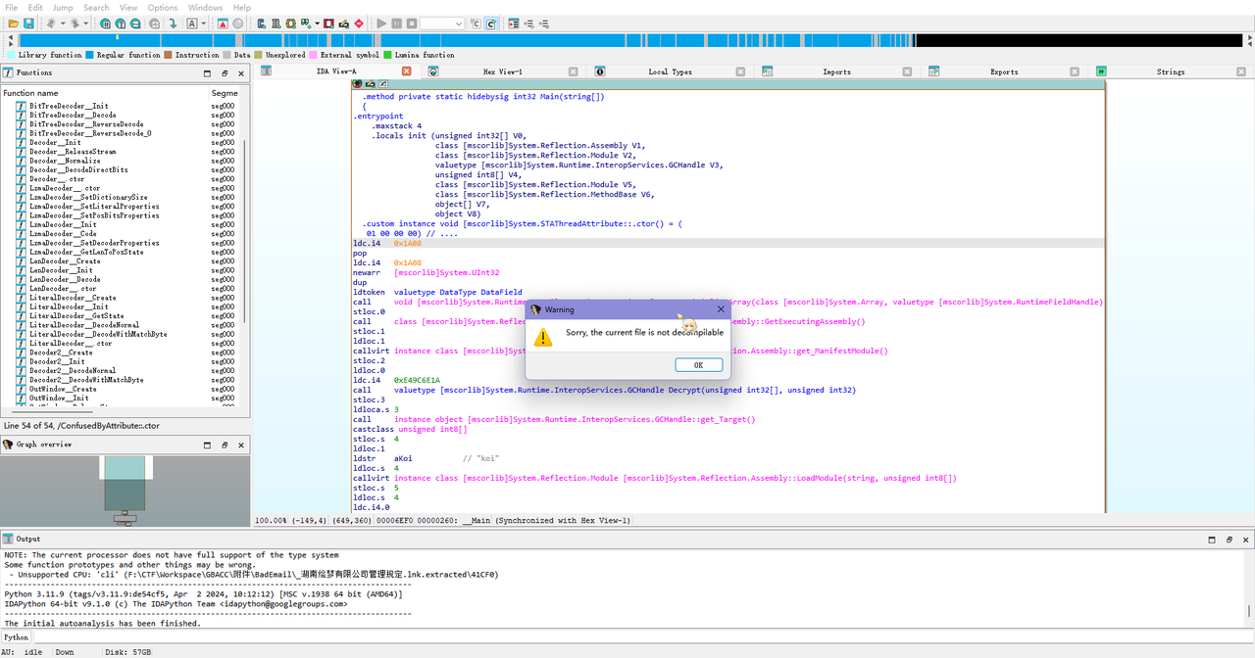Image resolution: width=1255 pixels, height=658 pixels.
Task: Switch to the Hex View-1 tab
Action: coord(502,71)
